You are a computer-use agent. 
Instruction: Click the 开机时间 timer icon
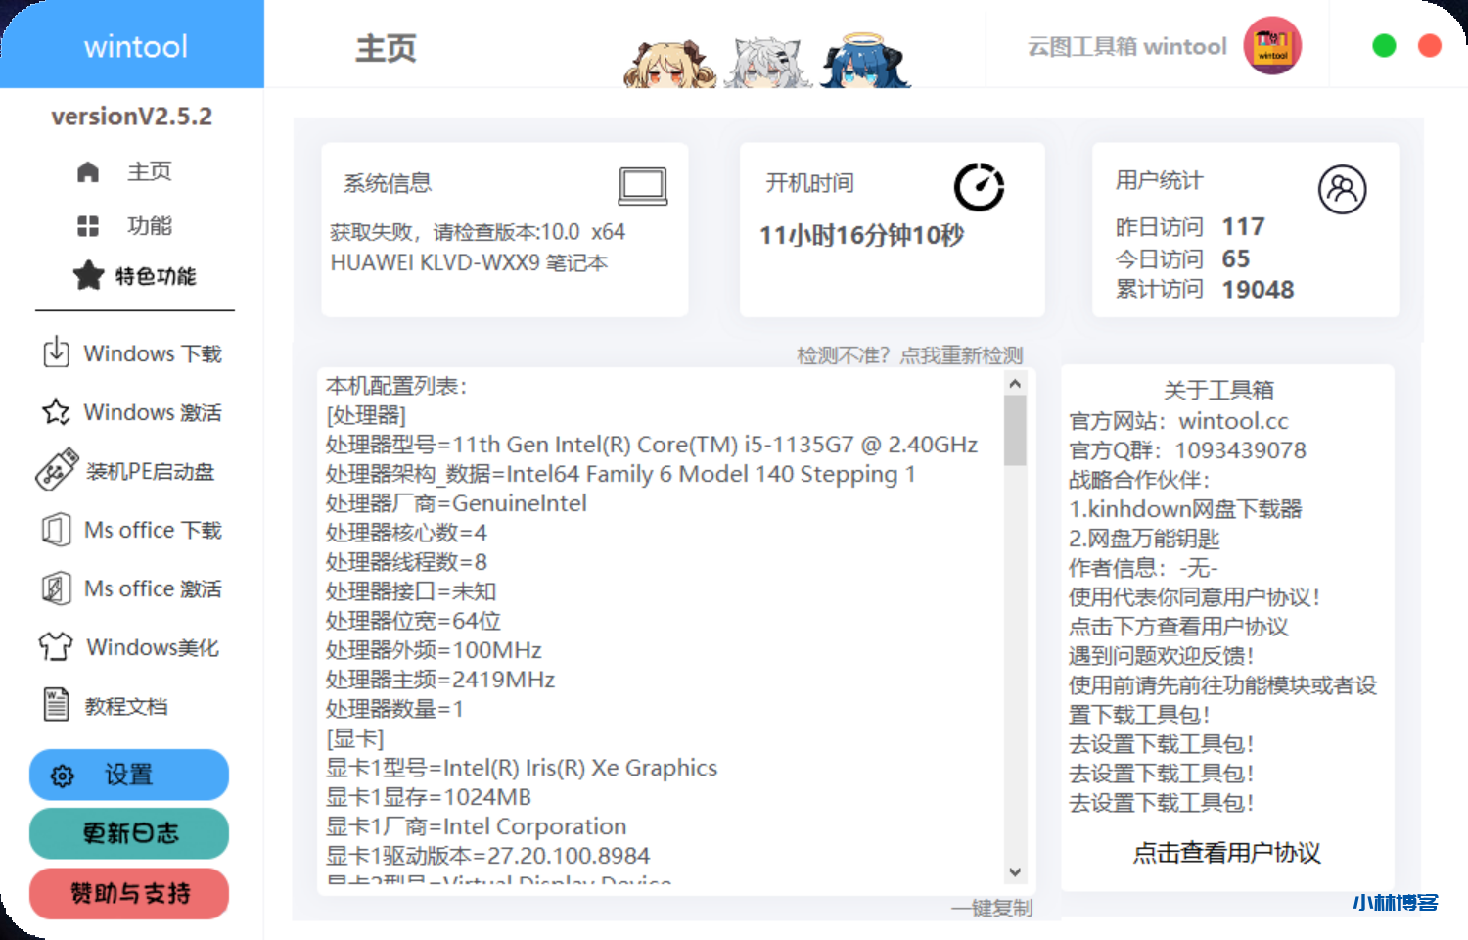979,187
